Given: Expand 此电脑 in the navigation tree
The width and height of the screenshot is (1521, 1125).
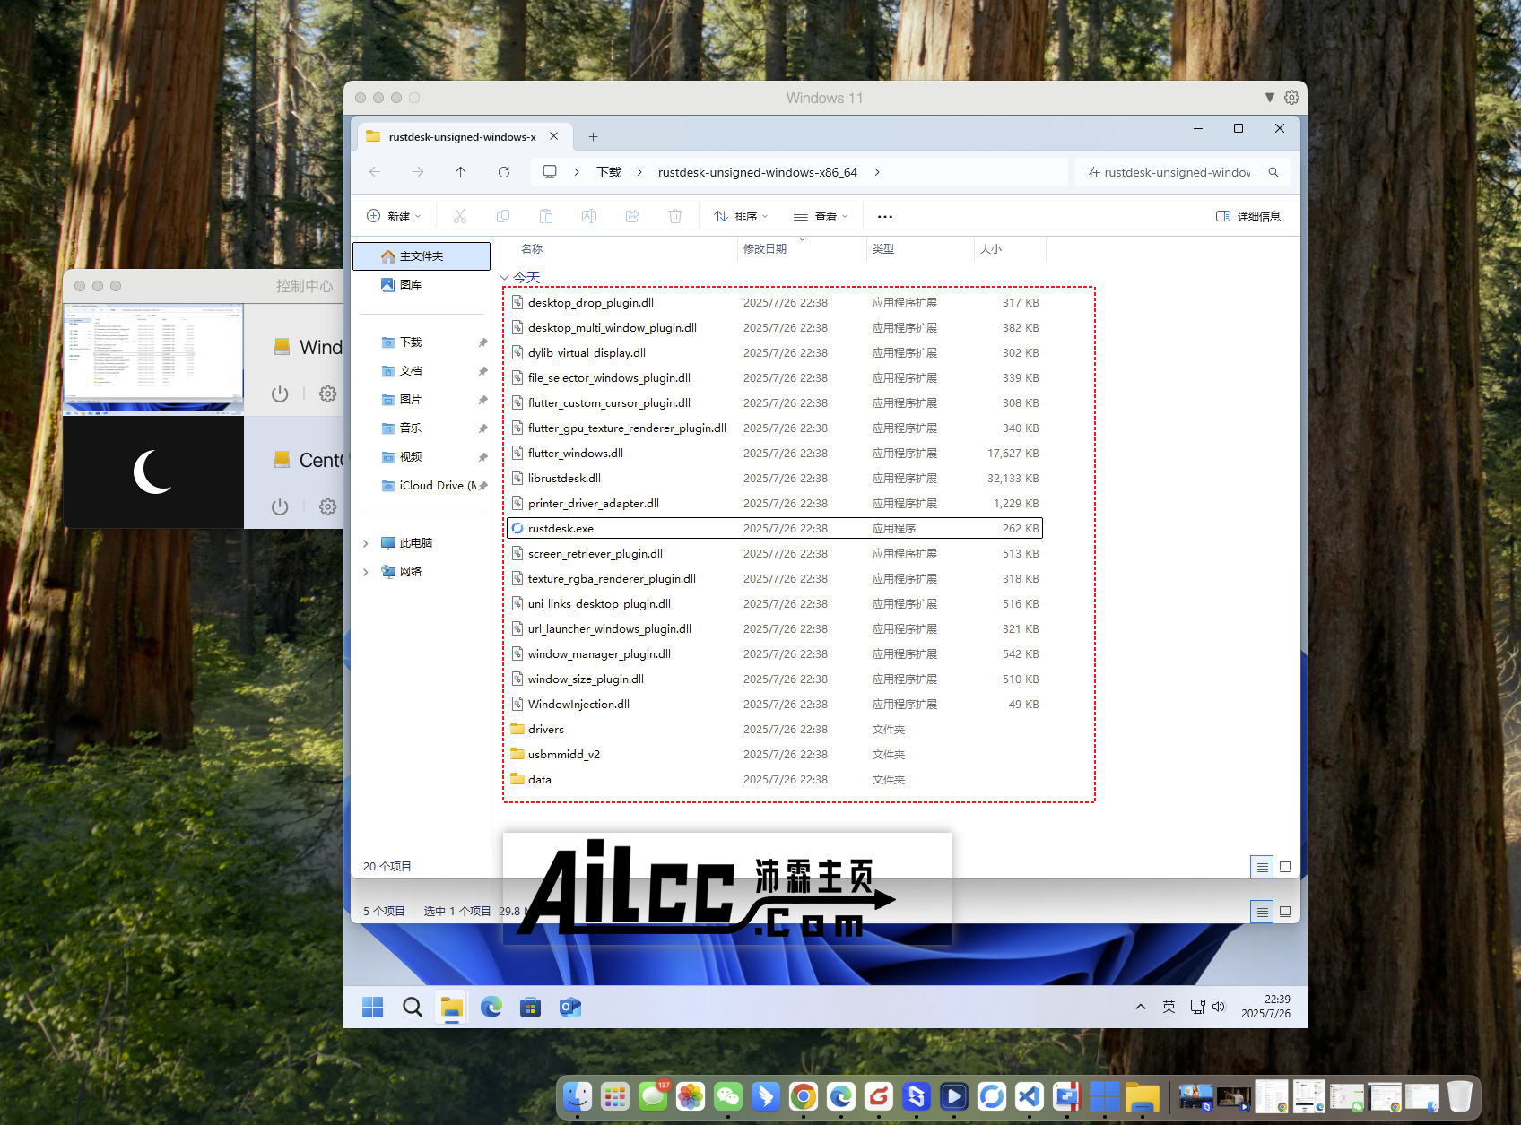Looking at the screenshot, I should (366, 543).
